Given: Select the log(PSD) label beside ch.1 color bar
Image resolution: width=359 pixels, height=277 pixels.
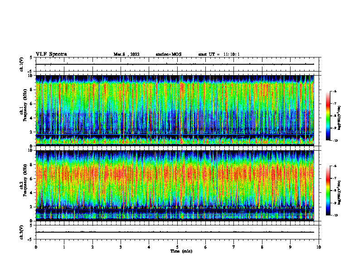Looking at the screenshot, I should [340, 118].
